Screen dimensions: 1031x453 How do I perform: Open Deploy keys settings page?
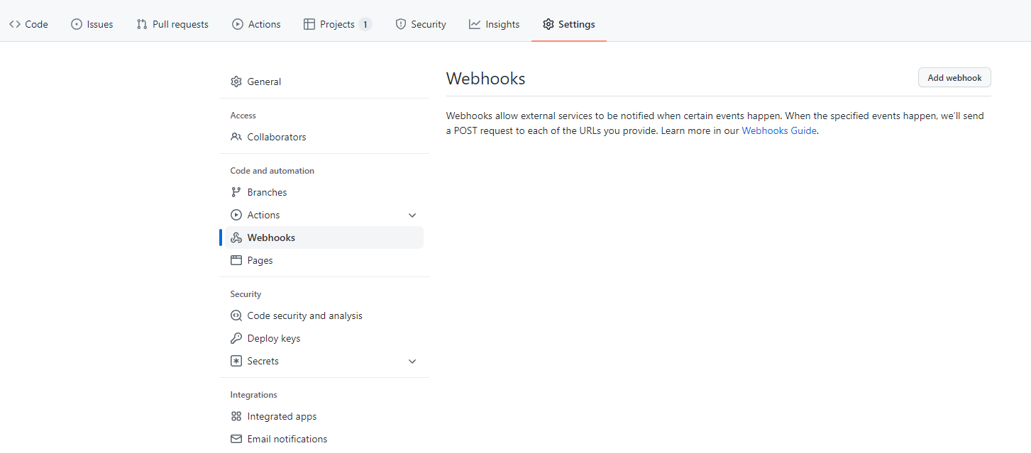tap(324, 338)
